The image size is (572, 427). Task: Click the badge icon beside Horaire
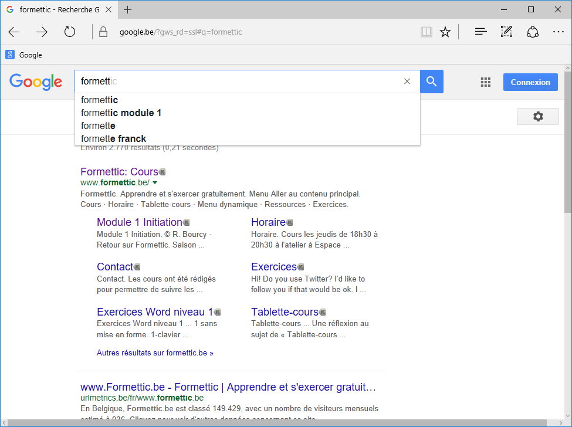290,222
